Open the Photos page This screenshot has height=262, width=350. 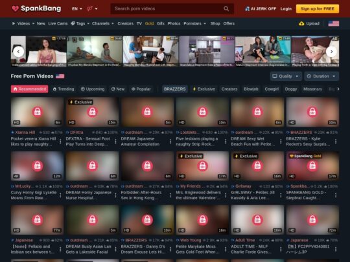pos(174,23)
